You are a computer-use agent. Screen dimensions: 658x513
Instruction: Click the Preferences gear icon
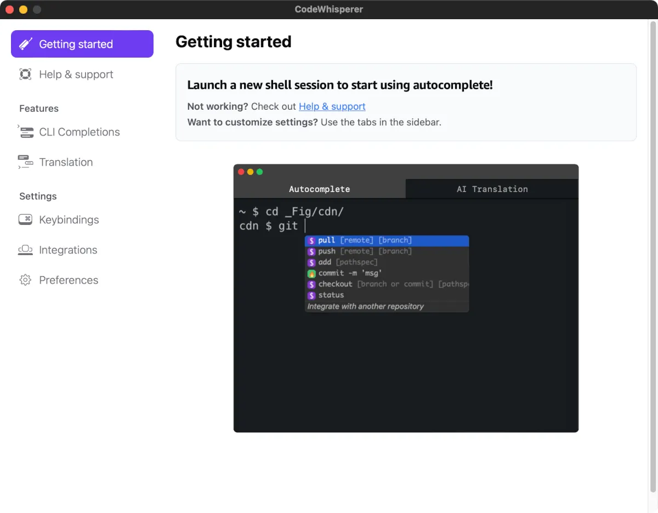[x=25, y=280]
